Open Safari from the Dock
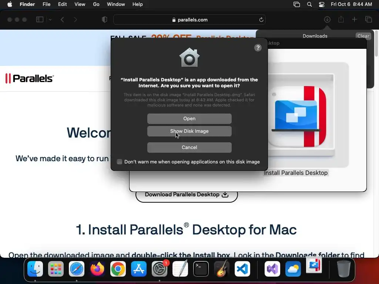 tap(77, 269)
